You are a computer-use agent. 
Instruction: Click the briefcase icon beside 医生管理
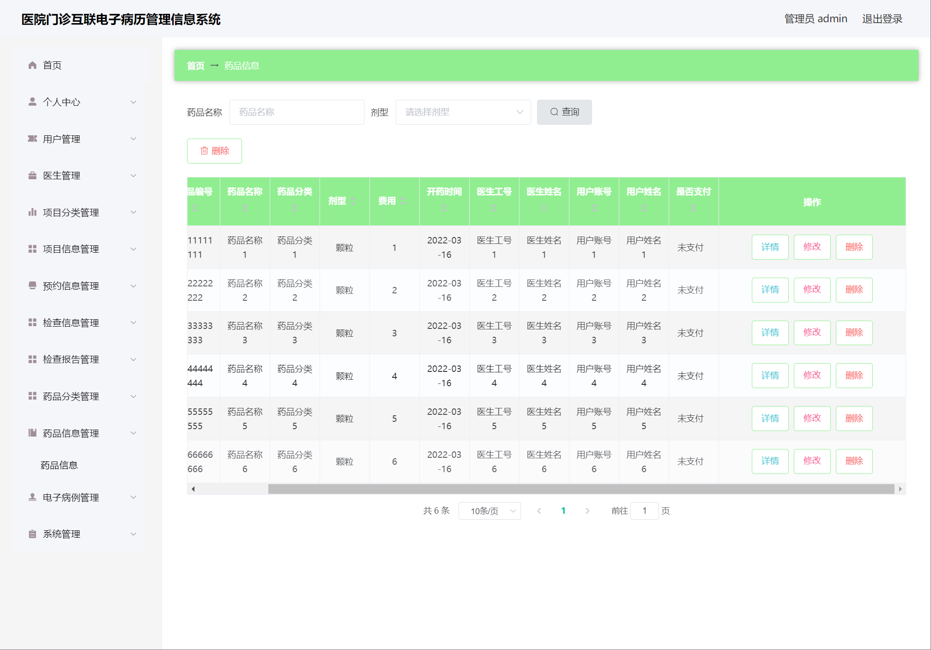(32, 176)
